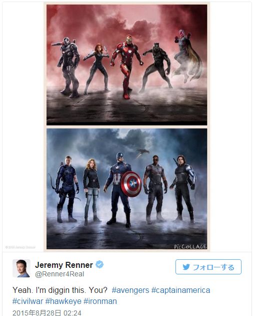Open the Jeremy Renner display name link
The height and width of the screenshot is (316, 254).
64,265
